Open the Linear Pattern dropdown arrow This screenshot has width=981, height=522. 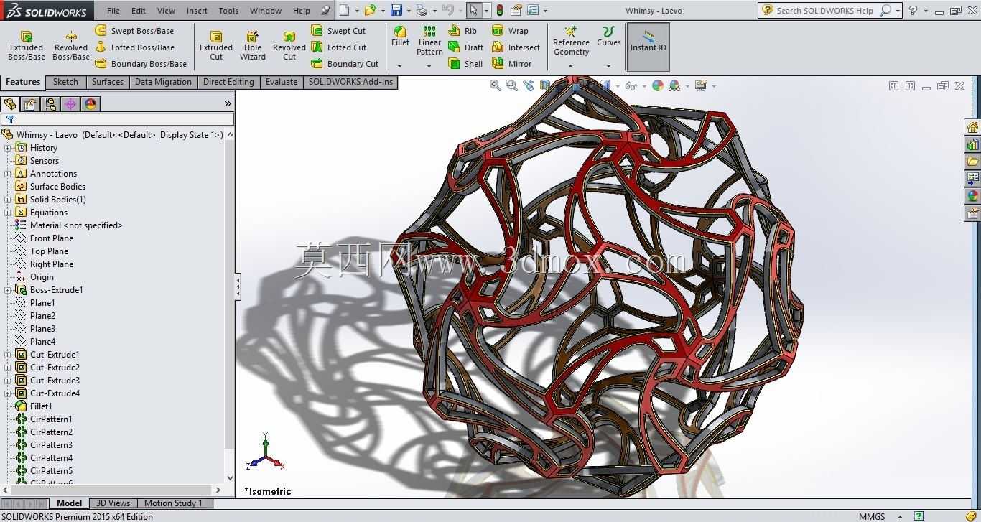click(429, 66)
